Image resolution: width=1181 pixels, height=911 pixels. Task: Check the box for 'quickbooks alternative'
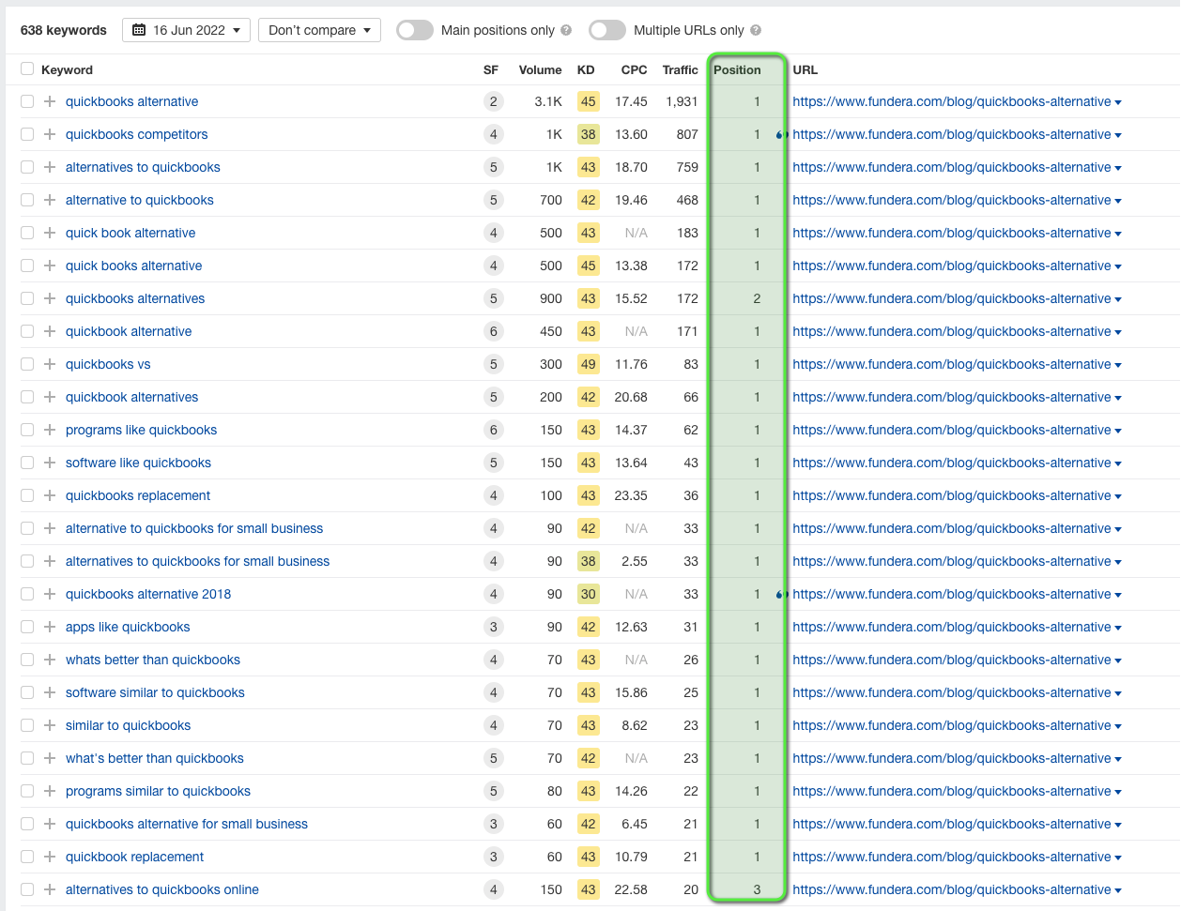point(27,101)
